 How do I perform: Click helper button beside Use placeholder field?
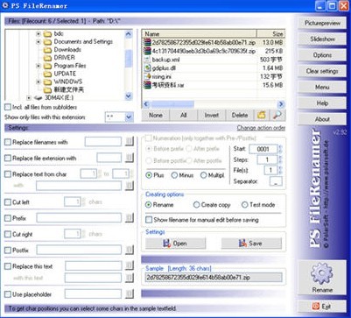(x=129, y=294)
